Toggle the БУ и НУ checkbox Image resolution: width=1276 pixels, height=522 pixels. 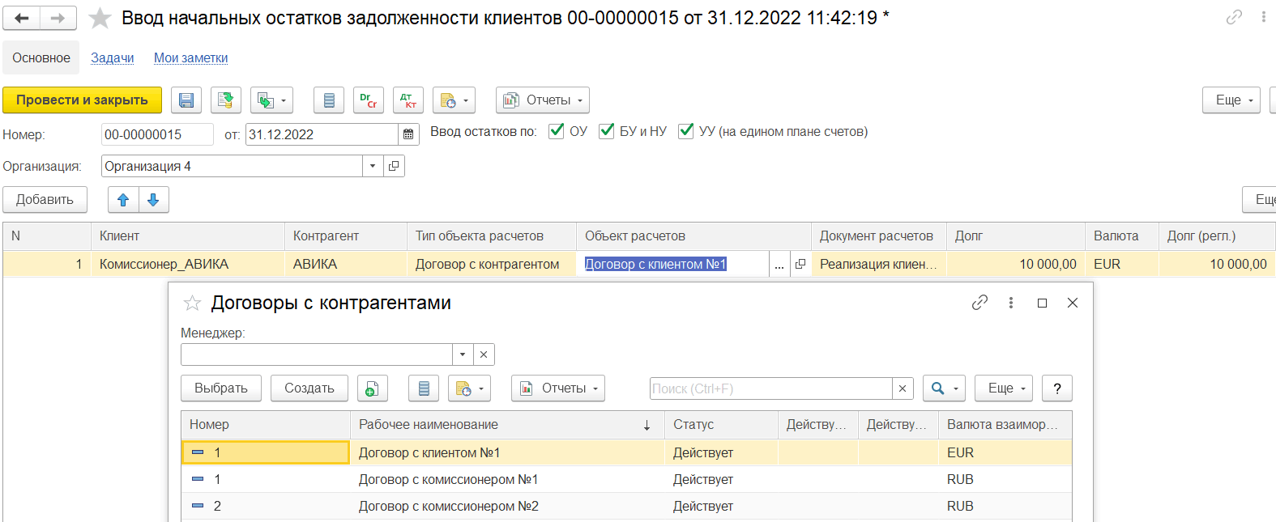[606, 131]
